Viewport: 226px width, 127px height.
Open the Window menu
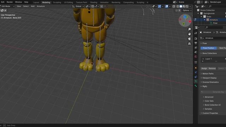(18, 2)
